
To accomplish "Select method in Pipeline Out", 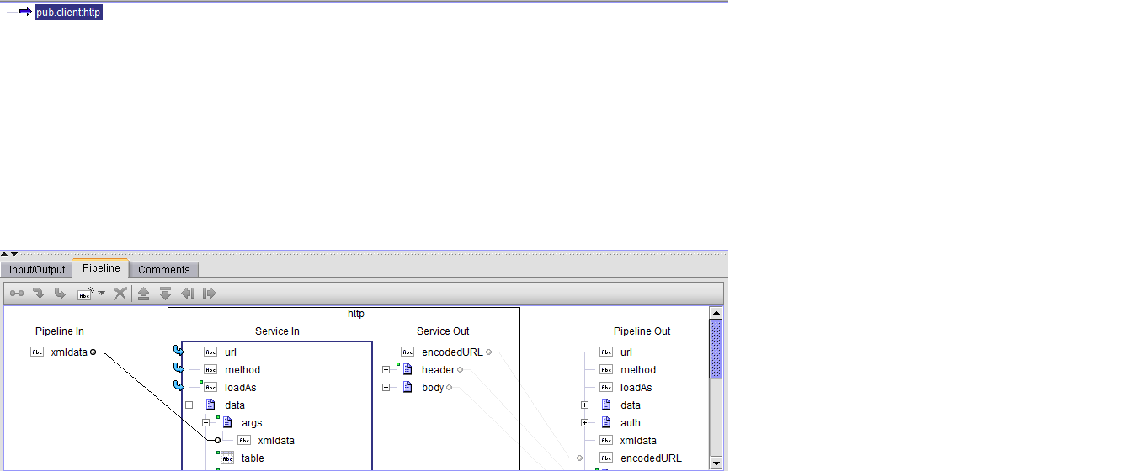I will [638, 370].
